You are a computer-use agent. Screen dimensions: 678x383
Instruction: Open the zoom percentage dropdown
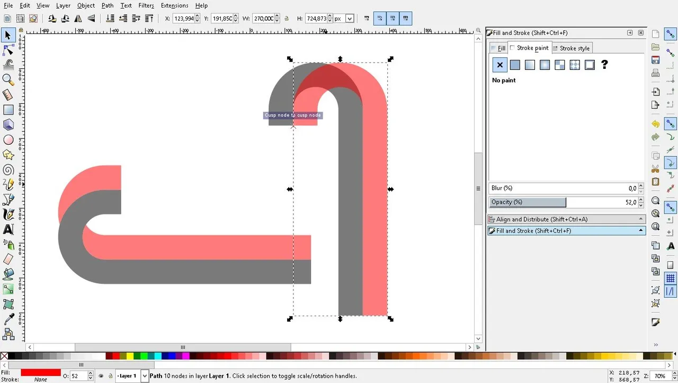pyautogui.click(x=672, y=376)
